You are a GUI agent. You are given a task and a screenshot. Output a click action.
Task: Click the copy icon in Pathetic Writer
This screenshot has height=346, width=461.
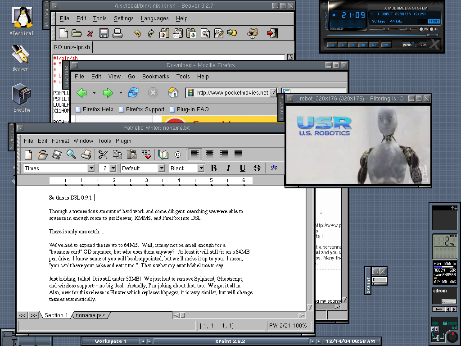point(118,155)
